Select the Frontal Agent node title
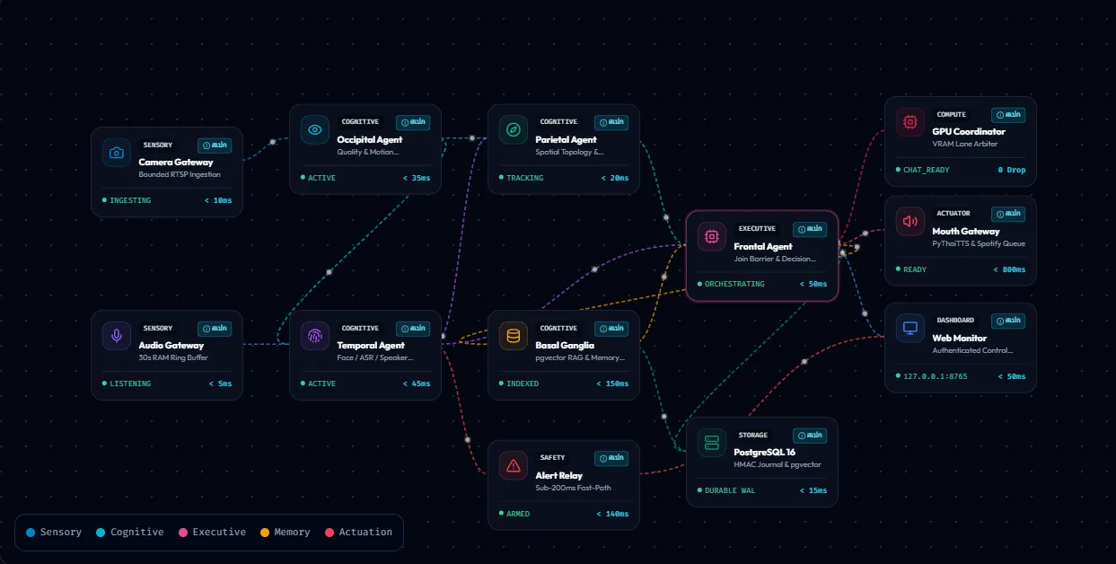This screenshot has height=564, width=1116. coord(763,246)
